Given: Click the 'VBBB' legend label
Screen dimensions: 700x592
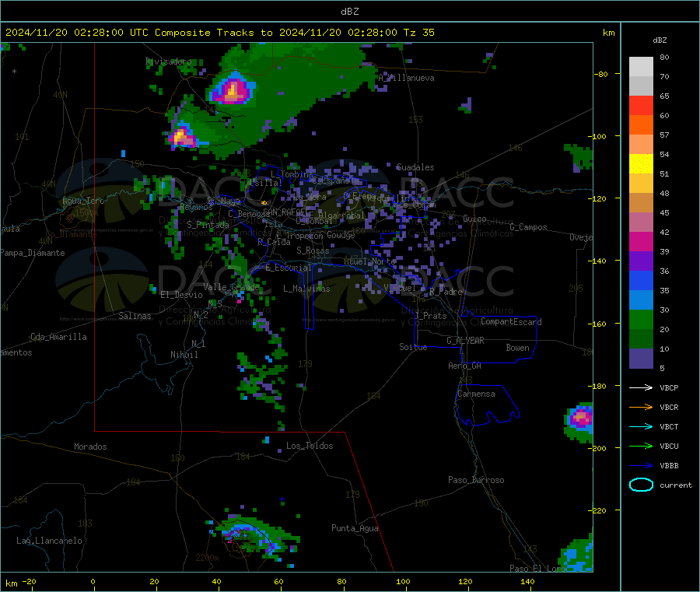Looking at the screenshot, I should point(669,466).
